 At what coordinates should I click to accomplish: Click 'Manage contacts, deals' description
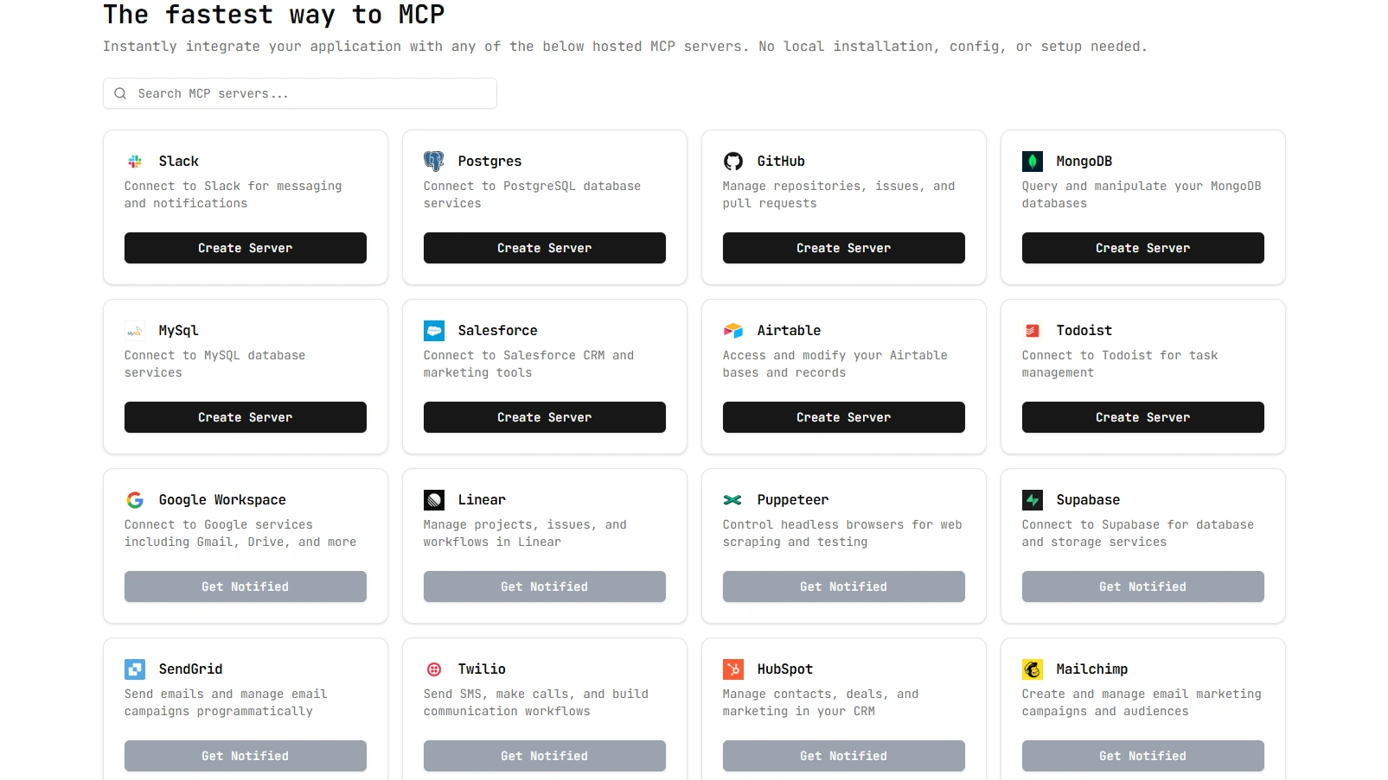821,702
